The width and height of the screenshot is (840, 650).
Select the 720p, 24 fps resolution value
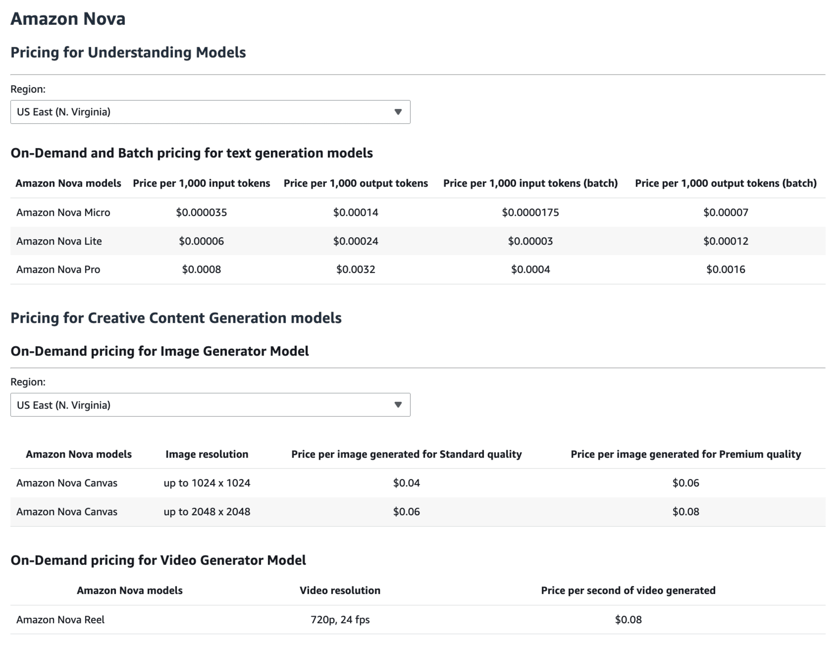[340, 619]
